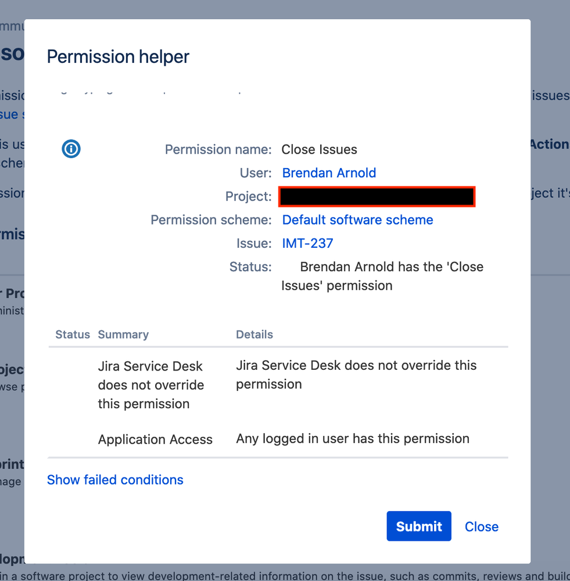Click the Details column header
The image size is (570, 581).
click(x=254, y=334)
